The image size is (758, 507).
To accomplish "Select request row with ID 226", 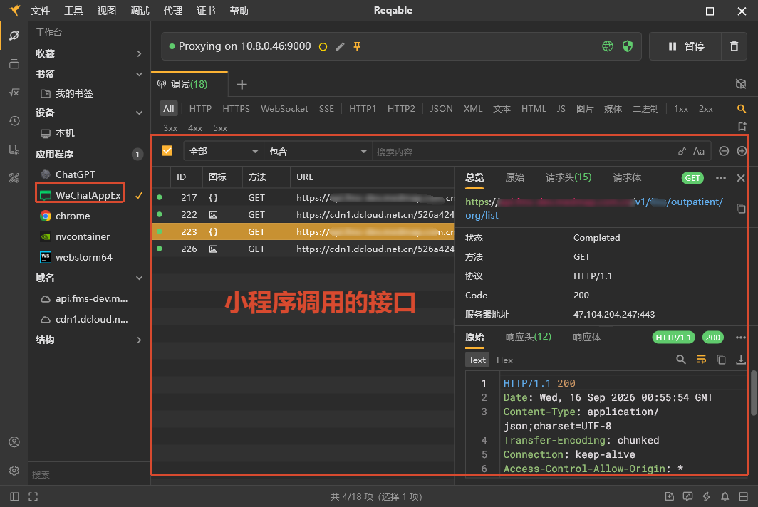I will (x=303, y=249).
